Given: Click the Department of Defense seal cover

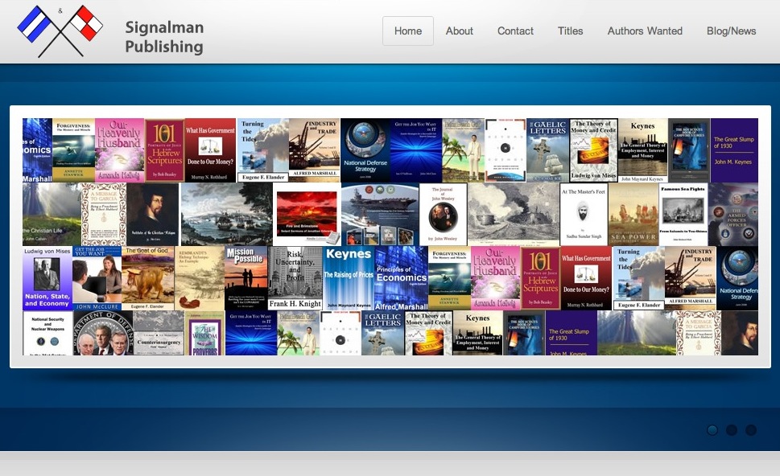Looking at the screenshot, I should click(103, 333).
